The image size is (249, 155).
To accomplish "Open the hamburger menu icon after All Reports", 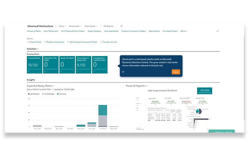I will (121, 26).
